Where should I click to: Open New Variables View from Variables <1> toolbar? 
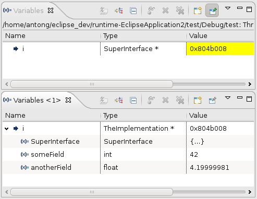(x=198, y=101)
